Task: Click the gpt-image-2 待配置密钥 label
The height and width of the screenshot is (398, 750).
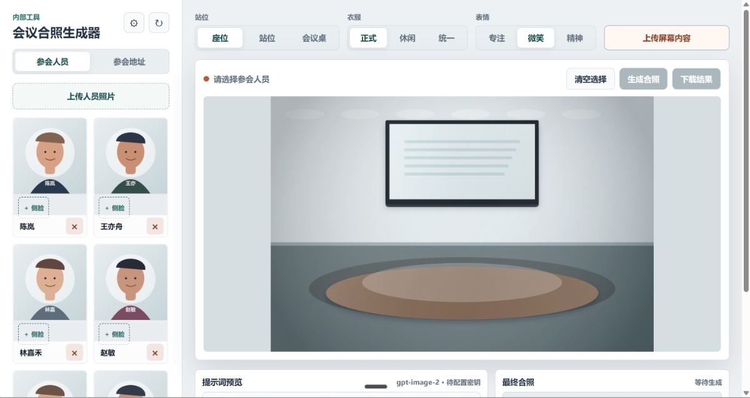Action: click(438, 382)
